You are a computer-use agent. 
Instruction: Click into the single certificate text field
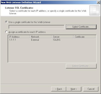pos(36,27)
